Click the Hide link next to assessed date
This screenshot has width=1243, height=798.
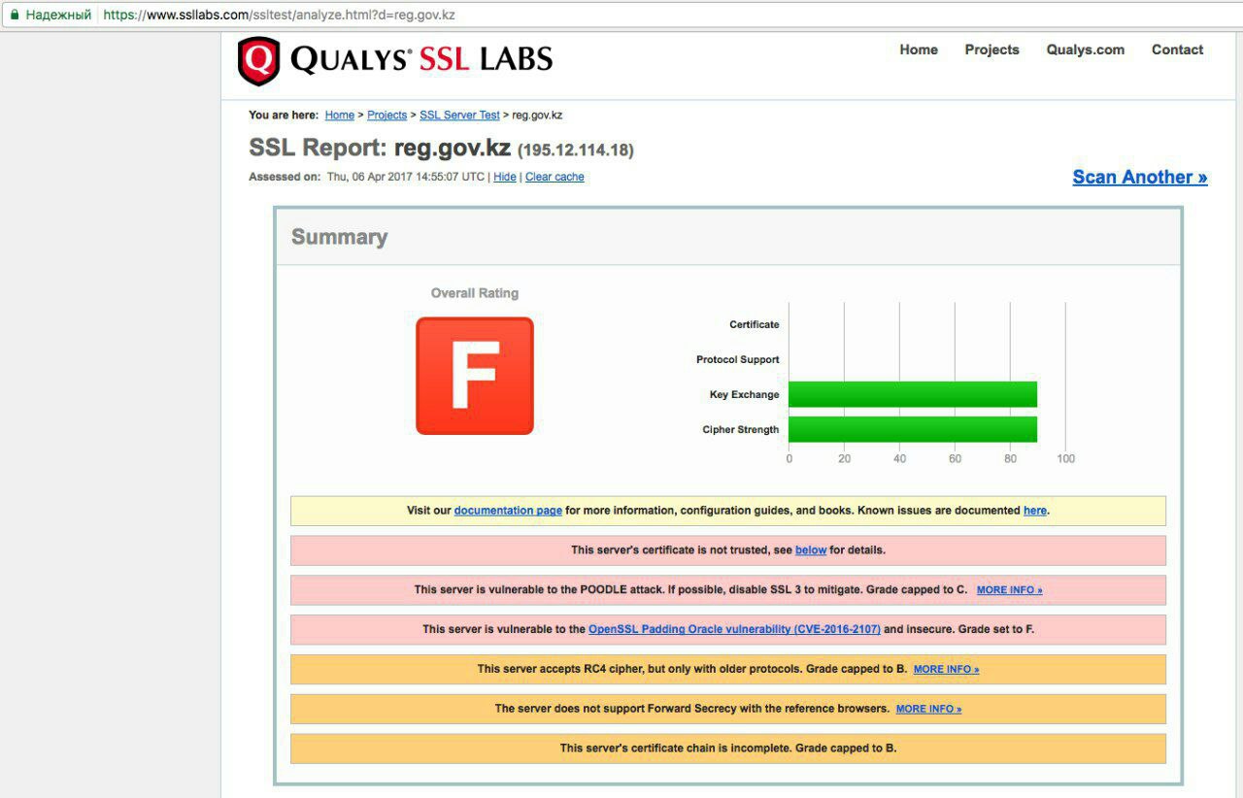click(x=505, y=177)
